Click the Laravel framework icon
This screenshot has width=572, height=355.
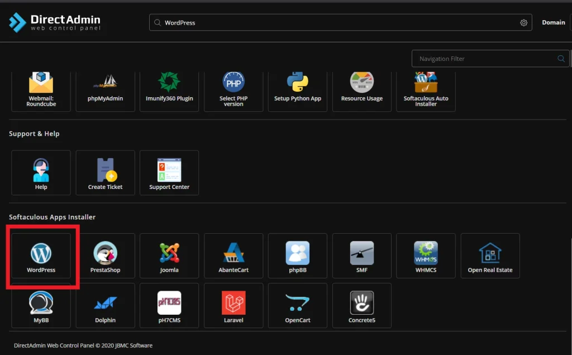233,306
